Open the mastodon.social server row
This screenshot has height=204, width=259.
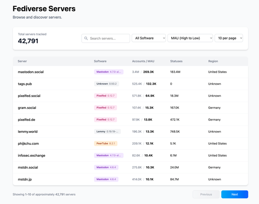click(x=130, y=72)
